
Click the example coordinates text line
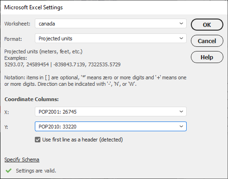(62, 64)
